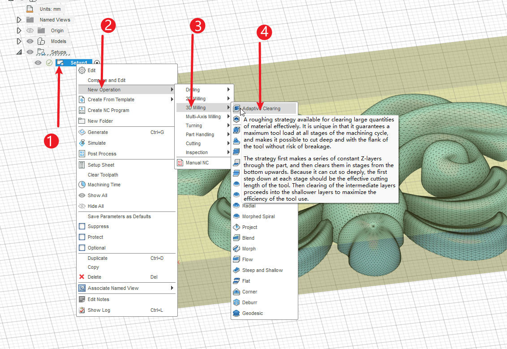507x349 pixels.
Task: Click the Machining Time clock icon
Action: (82, 185)
